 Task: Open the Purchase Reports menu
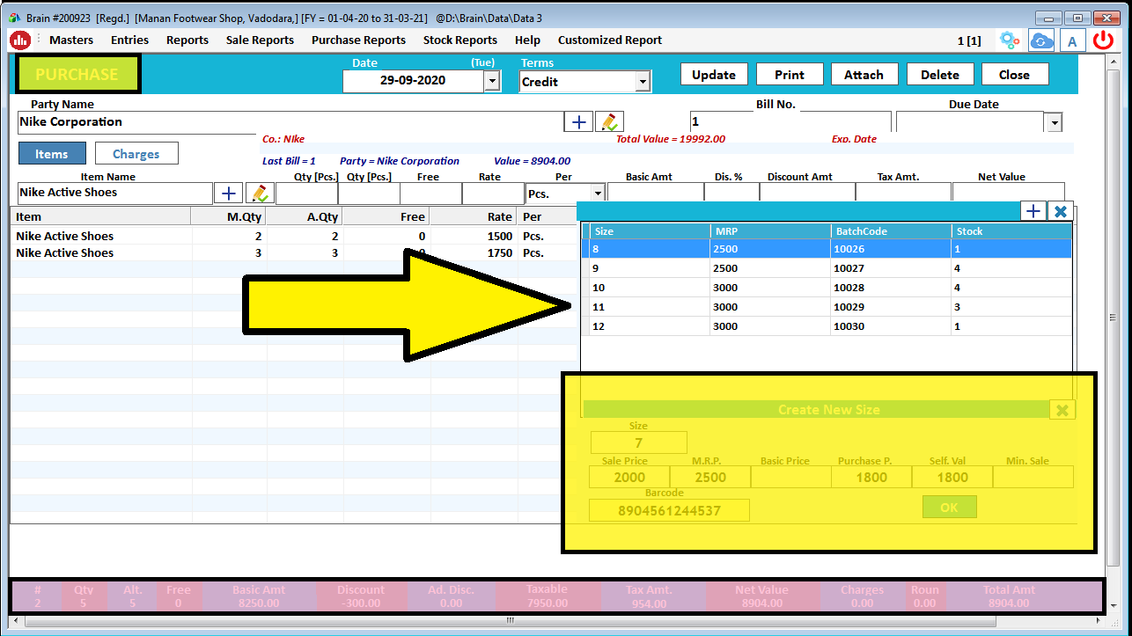(x=357, y=40)
